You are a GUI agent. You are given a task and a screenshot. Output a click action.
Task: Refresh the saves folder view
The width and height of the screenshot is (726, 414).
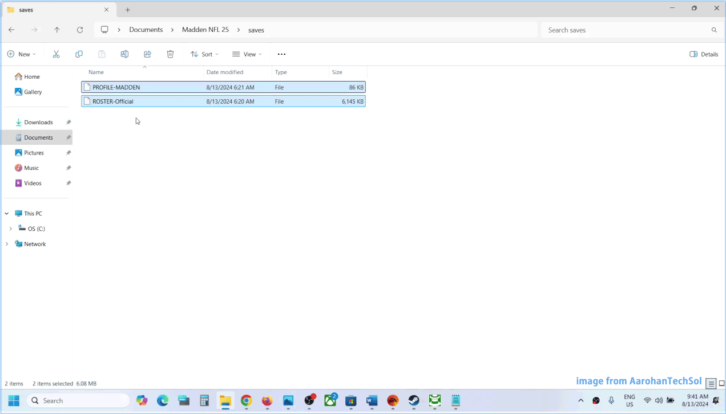click(x=80, y=30)
